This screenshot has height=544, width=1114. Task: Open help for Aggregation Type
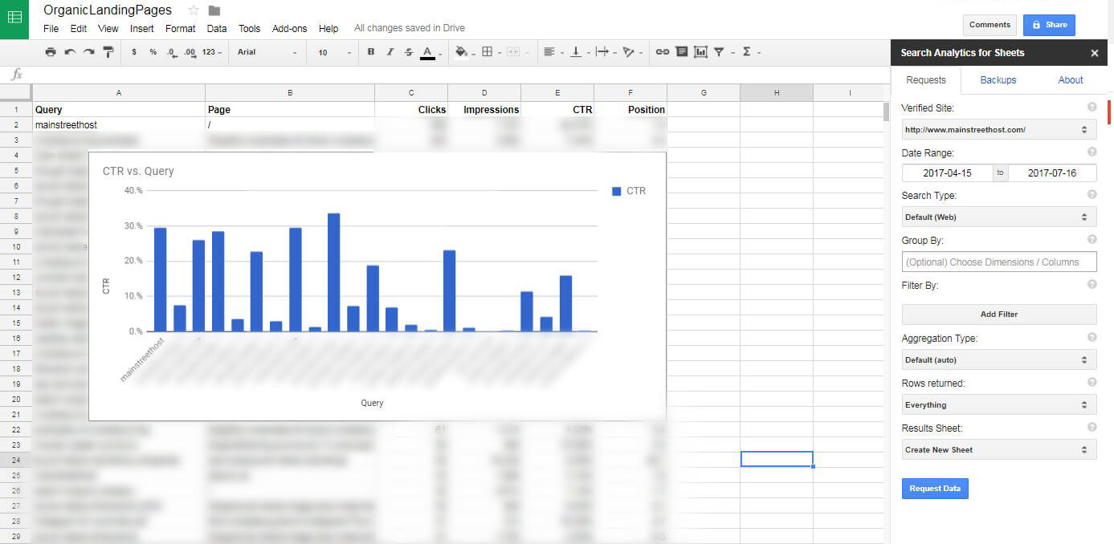tap(1092, 338)
